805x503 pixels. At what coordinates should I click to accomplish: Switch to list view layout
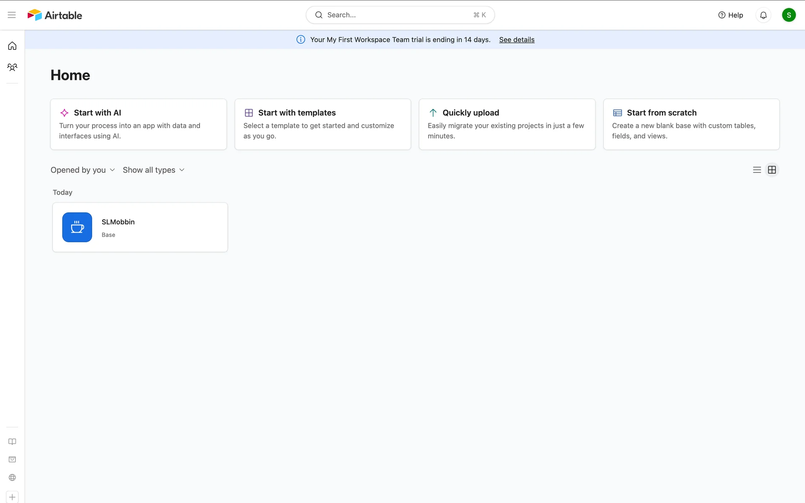coord(757,170)
